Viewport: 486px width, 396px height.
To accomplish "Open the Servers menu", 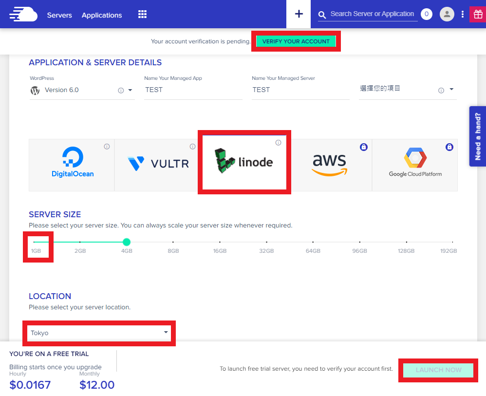I will click(x=59, y=15).
